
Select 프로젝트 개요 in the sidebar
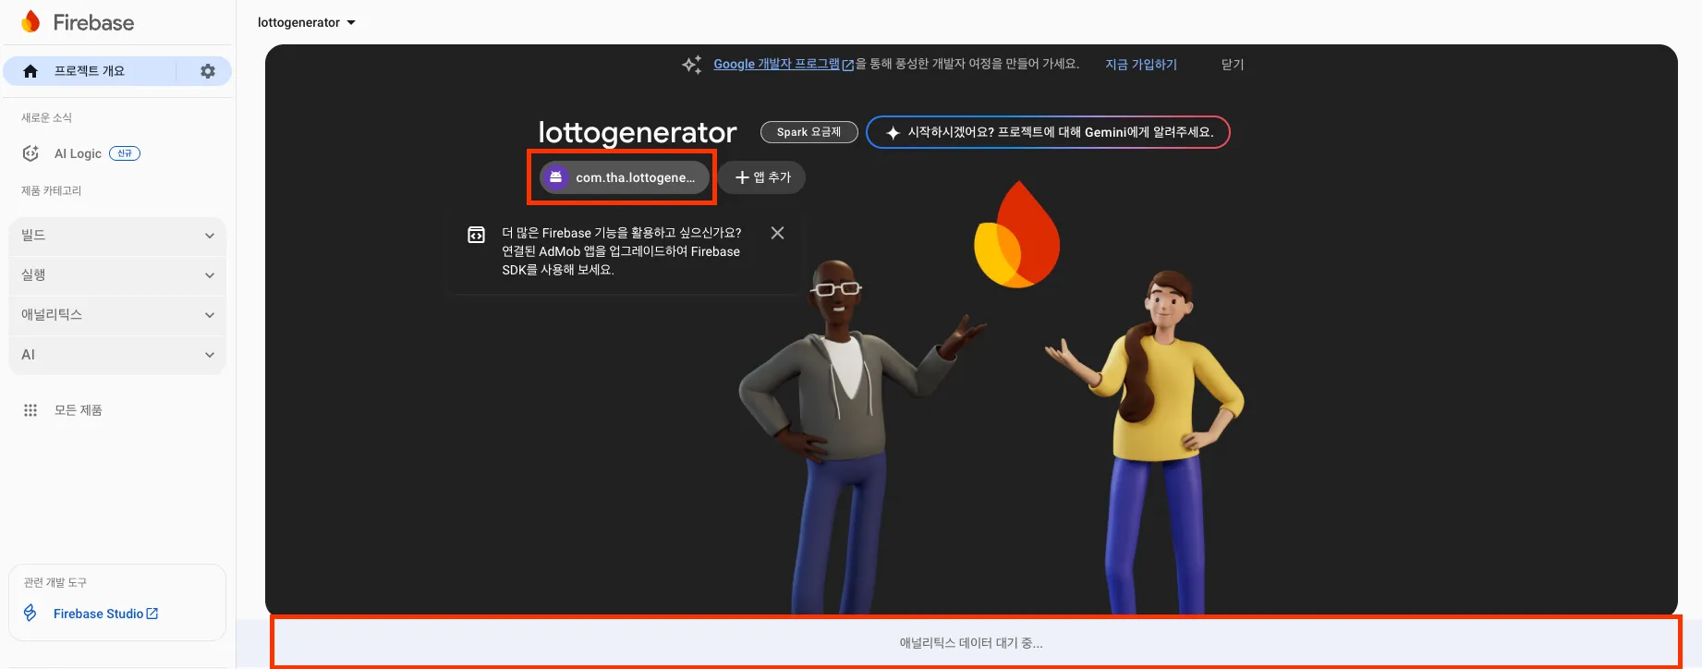[x=90, y=71]
